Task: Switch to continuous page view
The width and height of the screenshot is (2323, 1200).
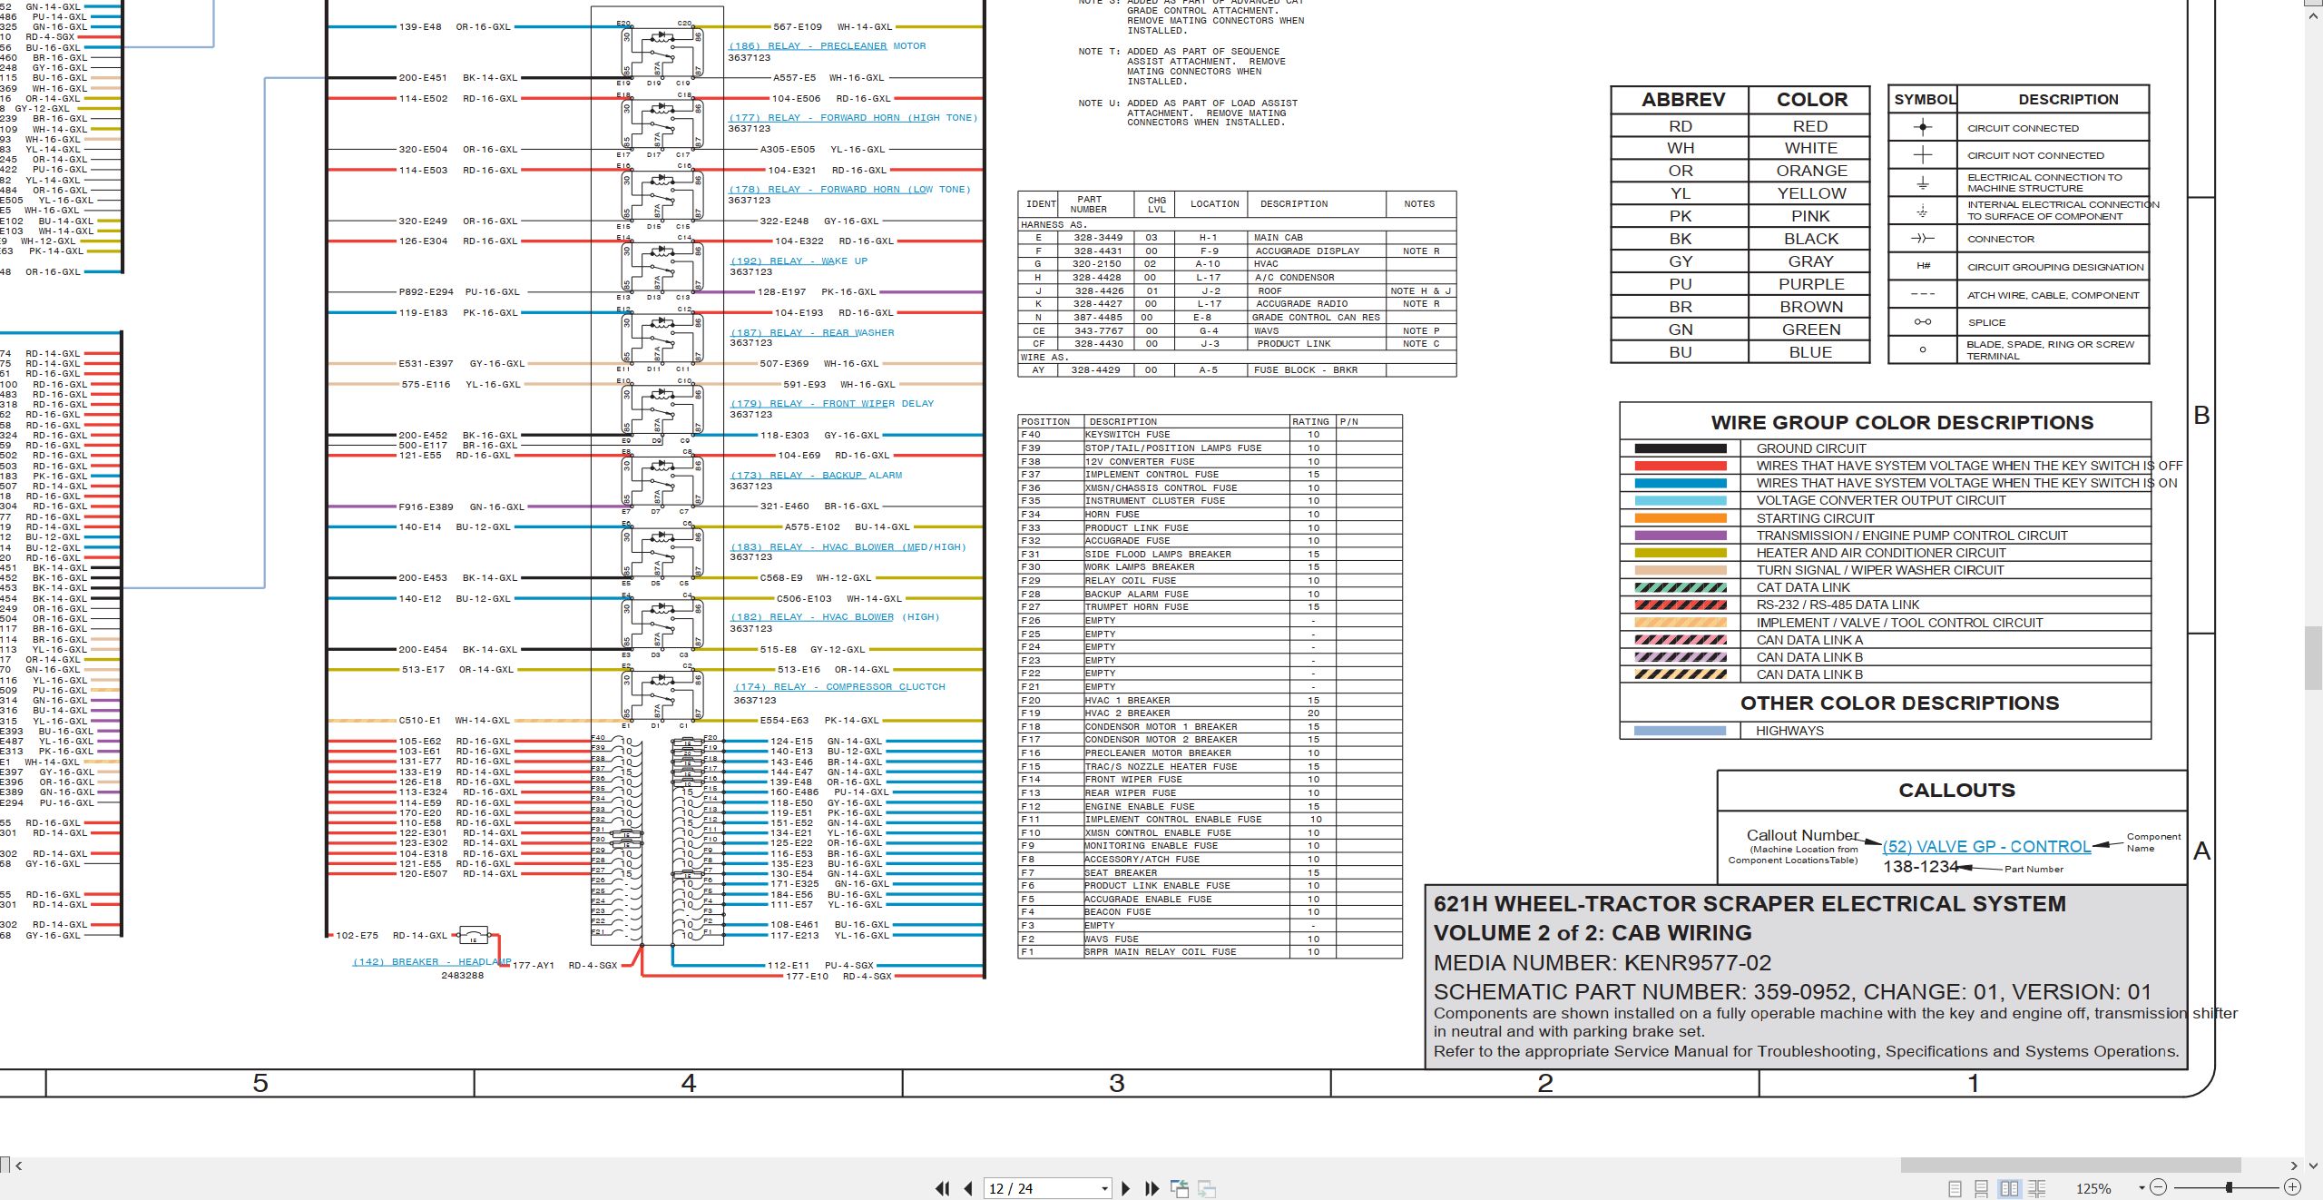Action: point(1982,1188)
